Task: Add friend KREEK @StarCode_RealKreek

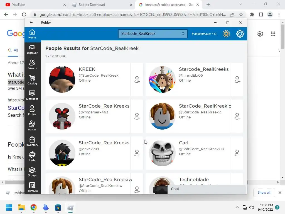Action: 137,79
